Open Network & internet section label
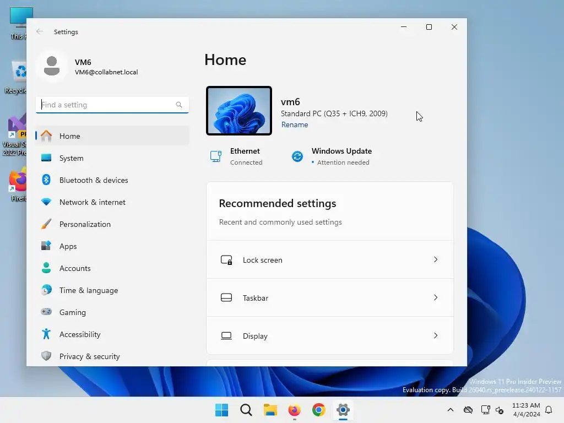Screen dimensions: 564x423 point(93,202)
